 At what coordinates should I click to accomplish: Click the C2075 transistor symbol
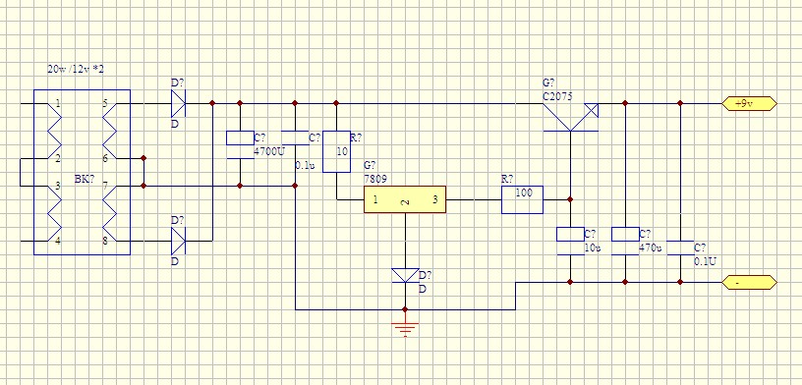point(570,118)
